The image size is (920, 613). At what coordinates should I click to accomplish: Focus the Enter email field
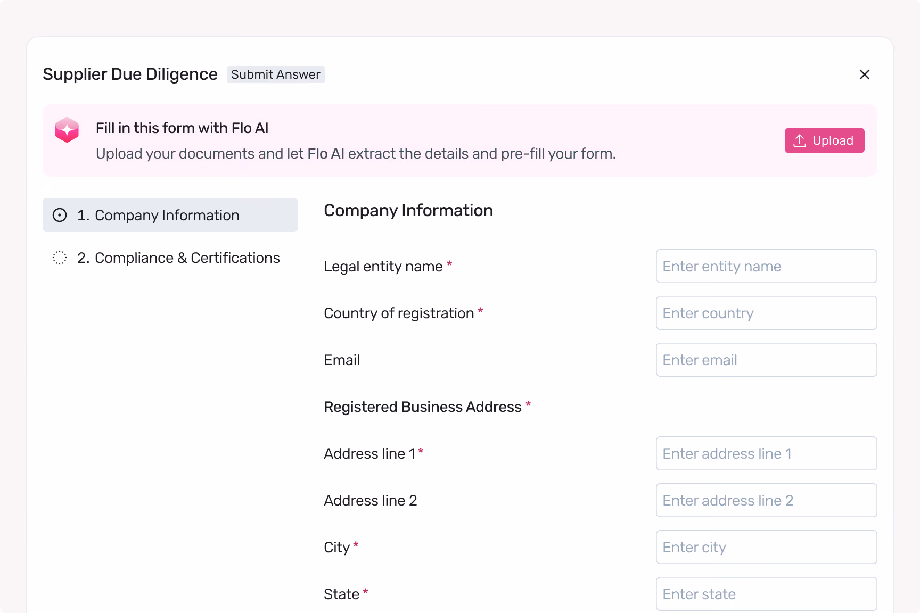click(x=766, y=360)
